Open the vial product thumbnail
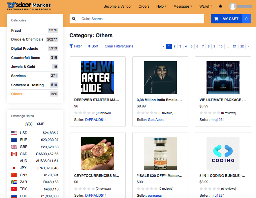The width and height of the screenshot is (256, 198). coord(160,154)
